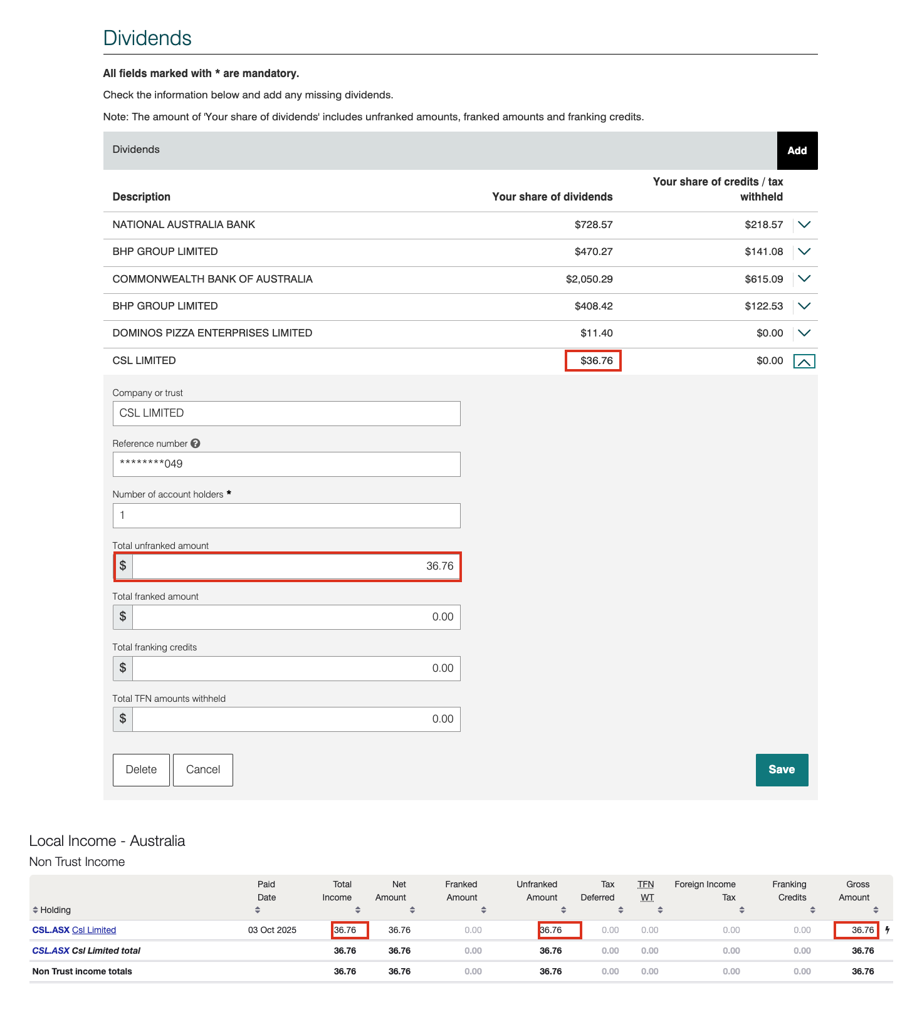Save the CSL Limited dividend details

pyautogui.click(x=782, y=769)
